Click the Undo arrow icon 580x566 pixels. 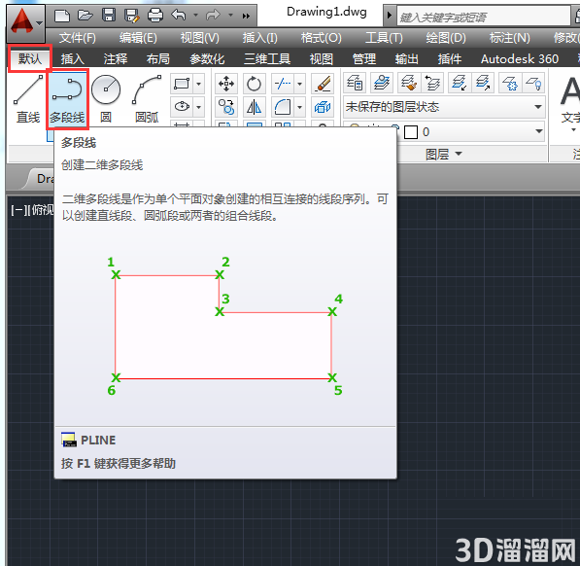click(179, 16)
